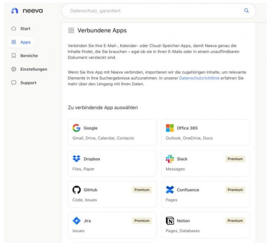This screenshot has height=243, width=267.
Task: Click the Jira diamond icon
Action: tap(76, 221)
